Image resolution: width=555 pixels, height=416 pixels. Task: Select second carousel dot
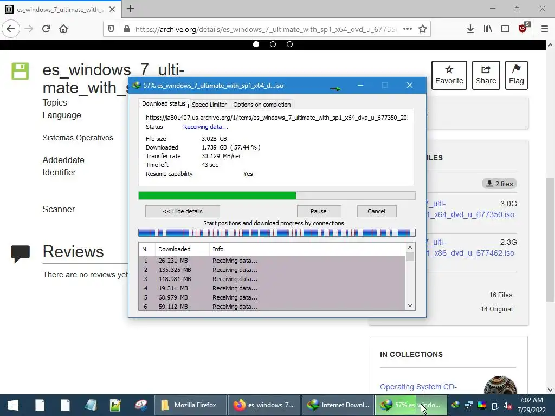tap(273, 44)
